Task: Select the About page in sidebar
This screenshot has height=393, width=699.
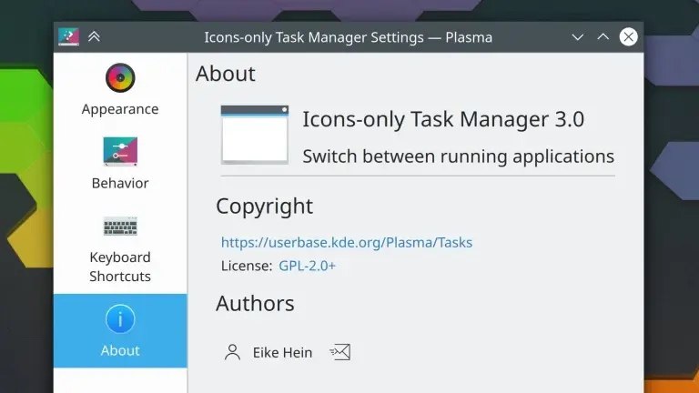Action: click(120, 330)
